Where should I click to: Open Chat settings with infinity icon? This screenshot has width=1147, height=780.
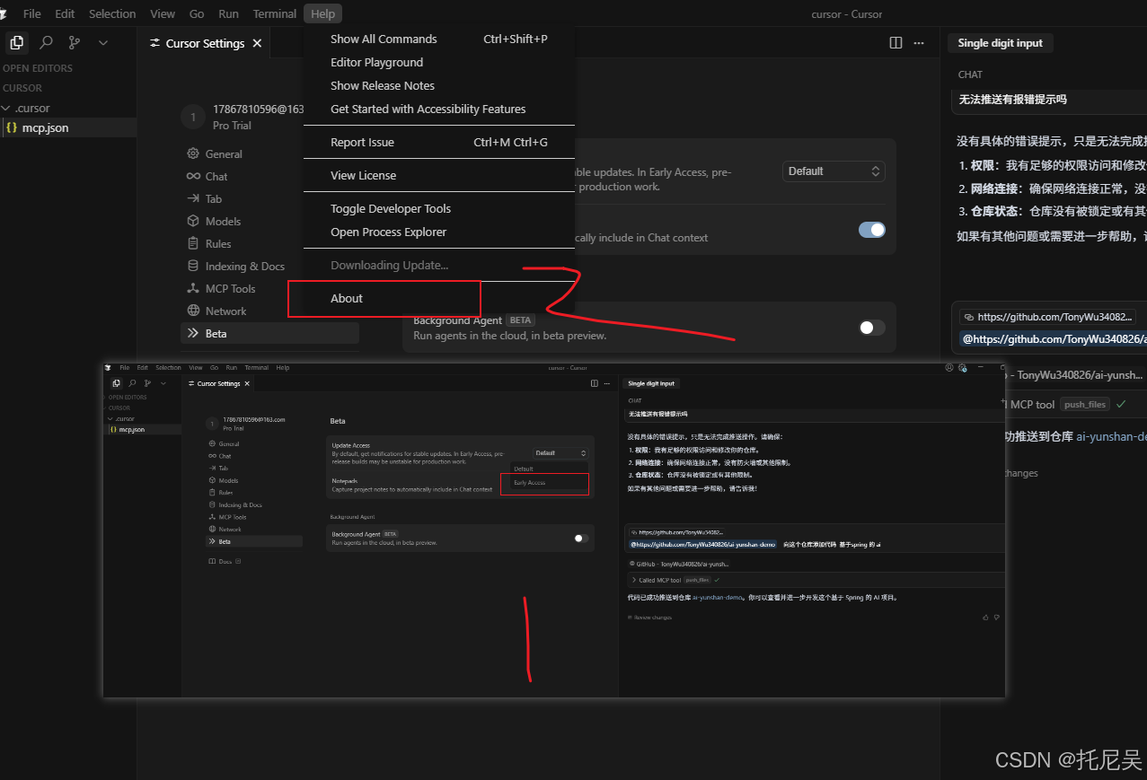tap(207, 176)
